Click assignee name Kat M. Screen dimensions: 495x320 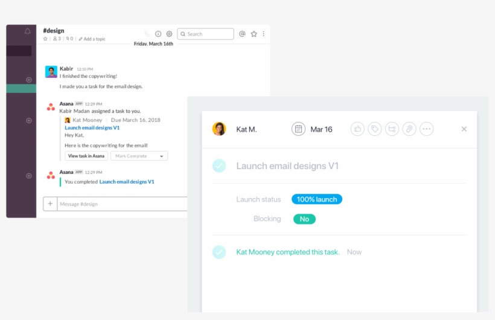click(x=246, y=130)
